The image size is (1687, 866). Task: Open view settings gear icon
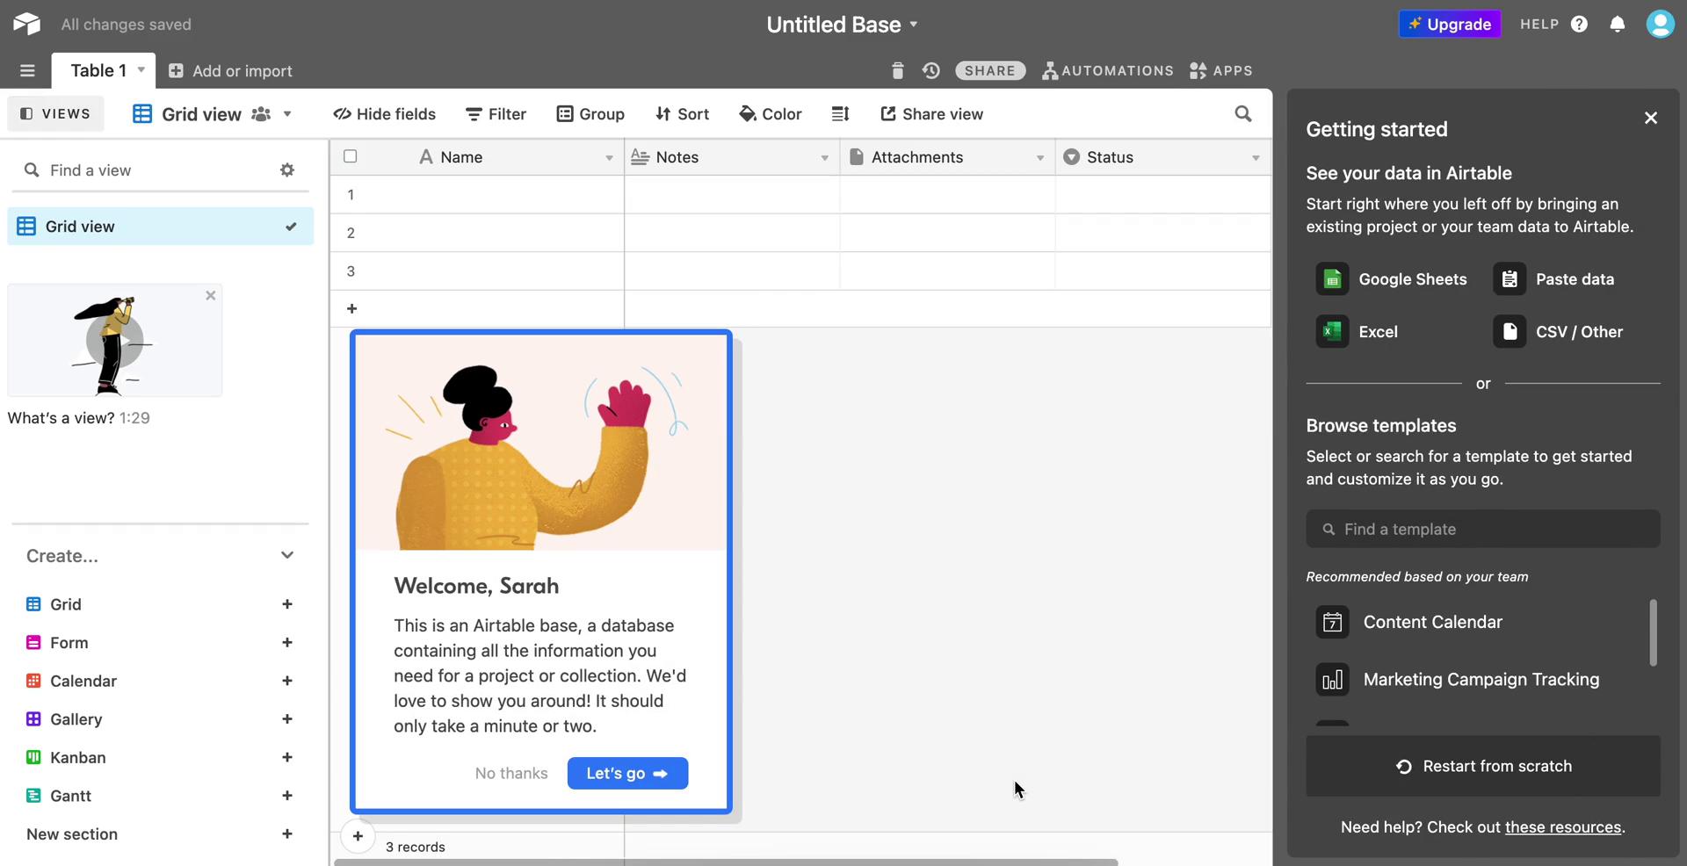pyautogui.click(x=287, y=170)
